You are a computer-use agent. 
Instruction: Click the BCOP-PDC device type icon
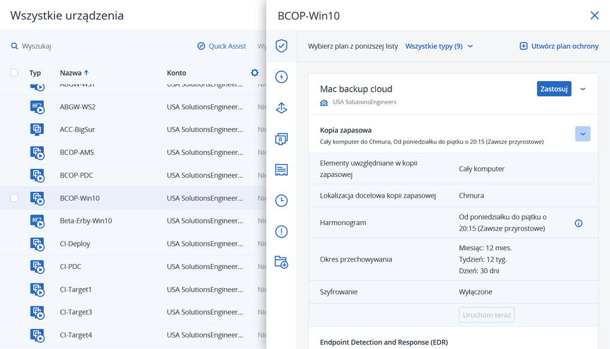[x=37, y=176]
